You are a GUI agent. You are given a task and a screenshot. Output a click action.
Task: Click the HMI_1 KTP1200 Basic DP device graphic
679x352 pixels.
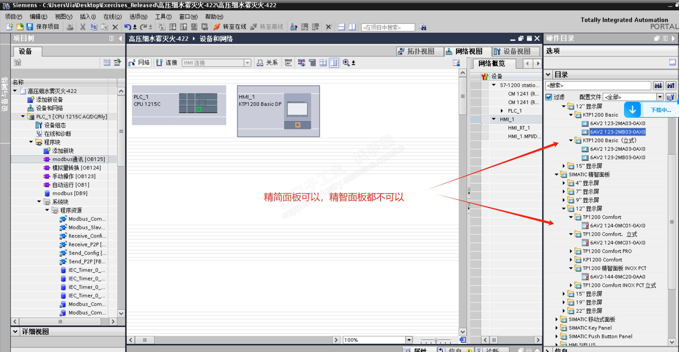(x=298, y=111)
